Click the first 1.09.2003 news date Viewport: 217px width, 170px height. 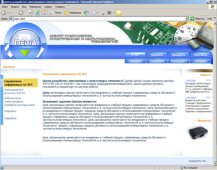(x=191, y=81)
